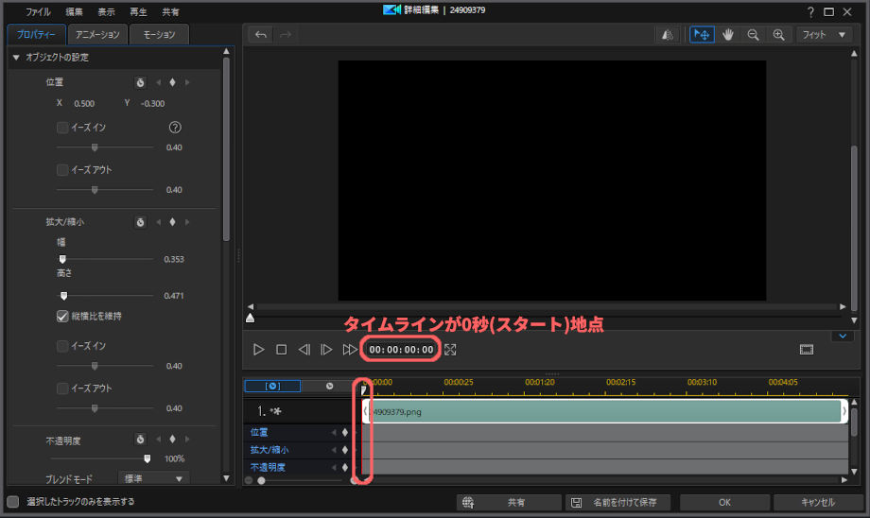This screenshot has height=518, width=870.
Task: Click the 名前を付けて保存 button
Action: point(619,502)
